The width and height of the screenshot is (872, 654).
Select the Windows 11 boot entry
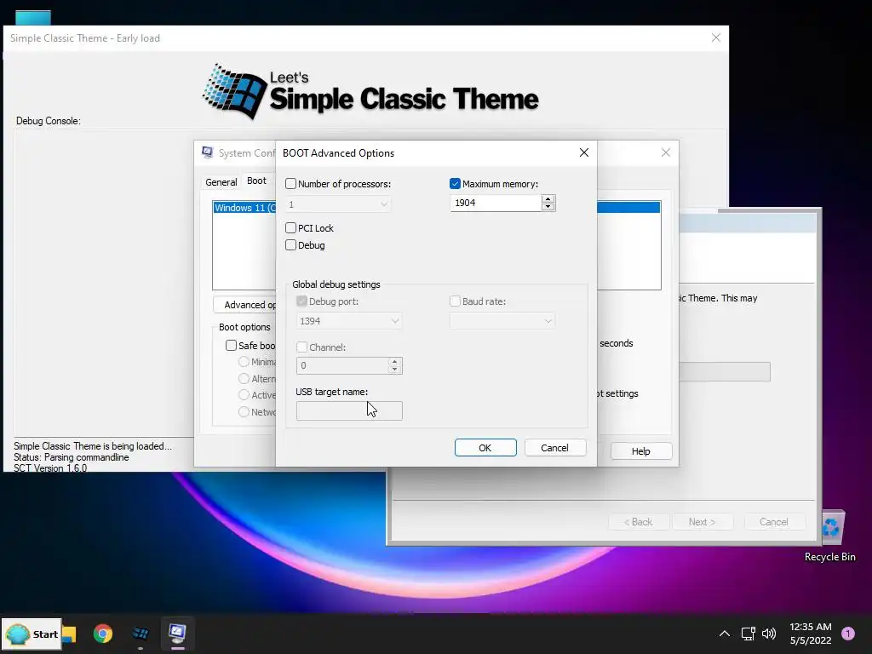[244, 208]
